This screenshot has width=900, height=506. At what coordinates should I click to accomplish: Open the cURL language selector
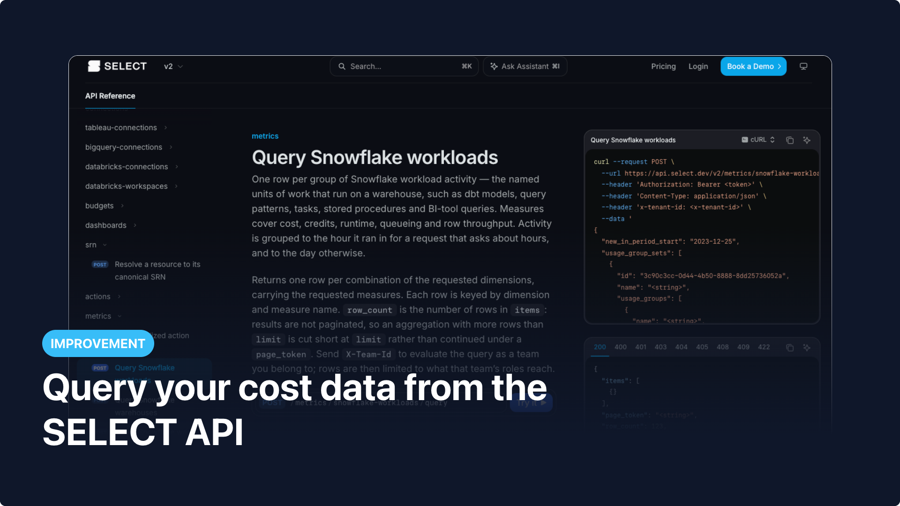[x=758, y=140]
